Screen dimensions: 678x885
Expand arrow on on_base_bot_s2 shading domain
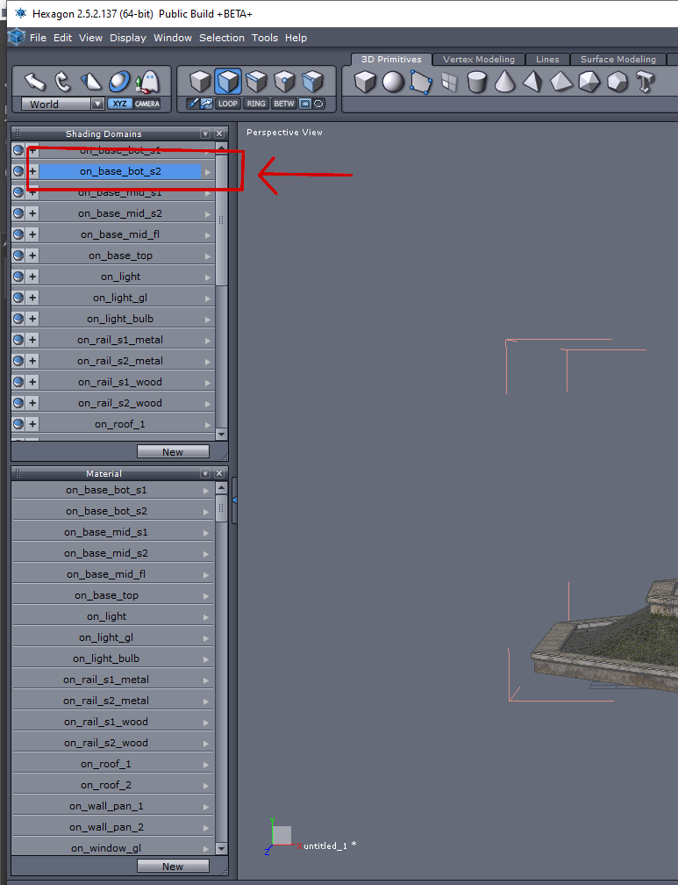click(208, 171)
